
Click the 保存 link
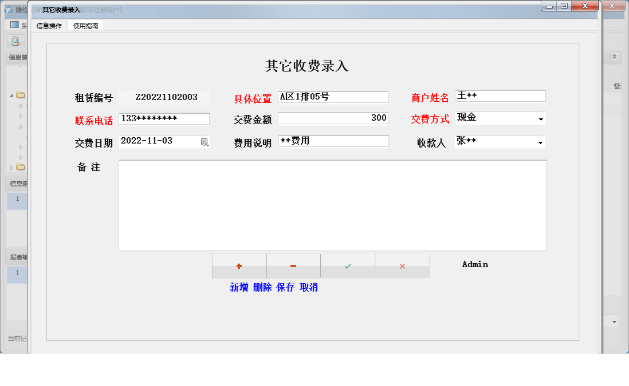tap(285, 288)
